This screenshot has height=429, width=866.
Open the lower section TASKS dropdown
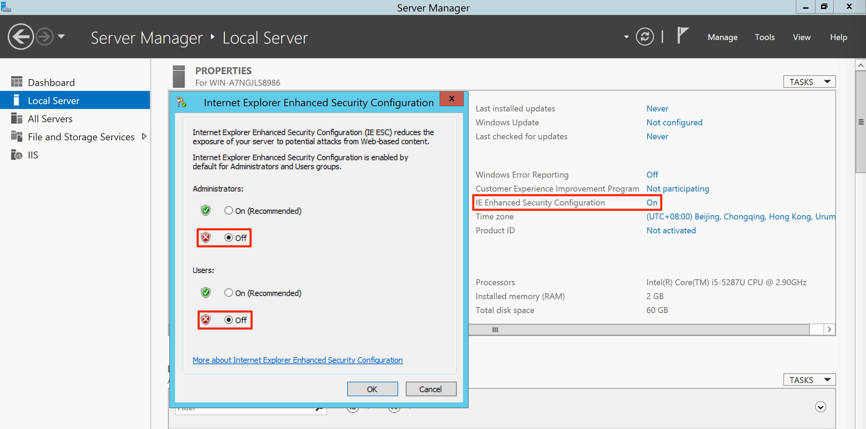(x=809, y=380)
